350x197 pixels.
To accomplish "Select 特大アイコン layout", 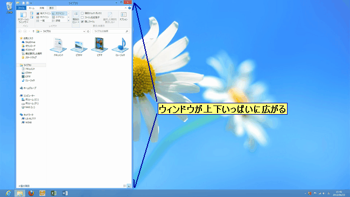I will [x=44, y=13].
